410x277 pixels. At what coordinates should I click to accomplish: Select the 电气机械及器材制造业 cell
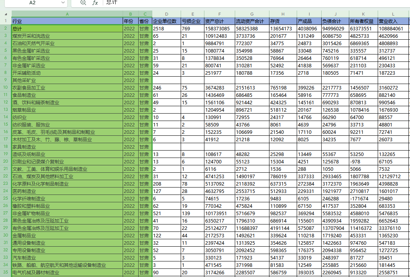(67, 272)
